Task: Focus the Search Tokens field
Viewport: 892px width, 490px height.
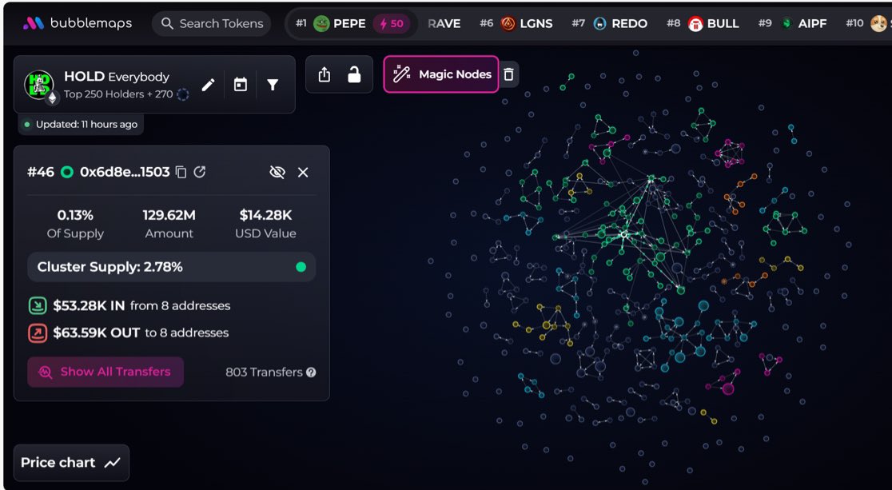Action: coord(211,23)
